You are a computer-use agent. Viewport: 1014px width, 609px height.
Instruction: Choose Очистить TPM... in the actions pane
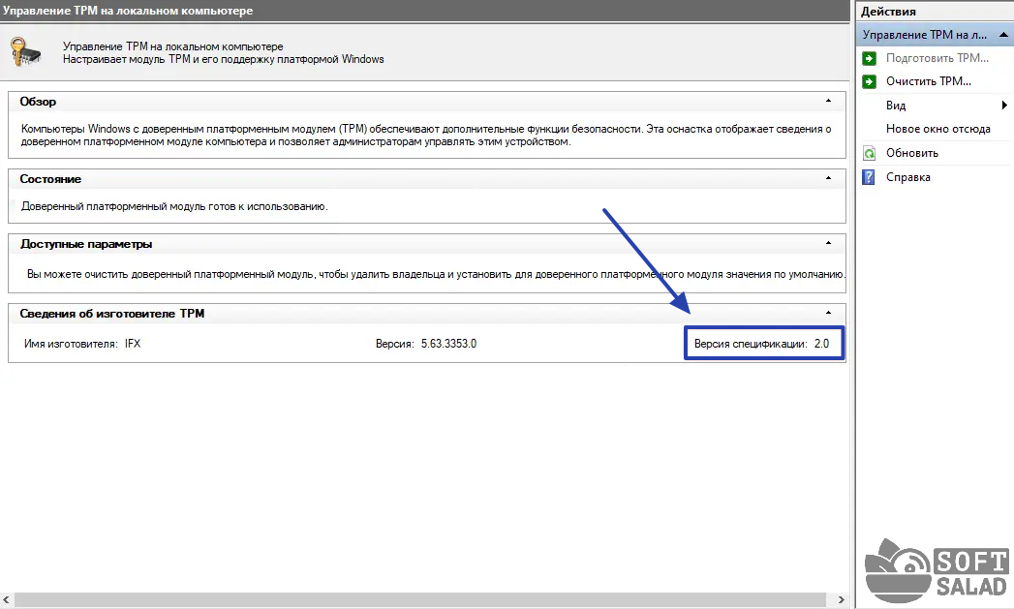pos(929,81)
